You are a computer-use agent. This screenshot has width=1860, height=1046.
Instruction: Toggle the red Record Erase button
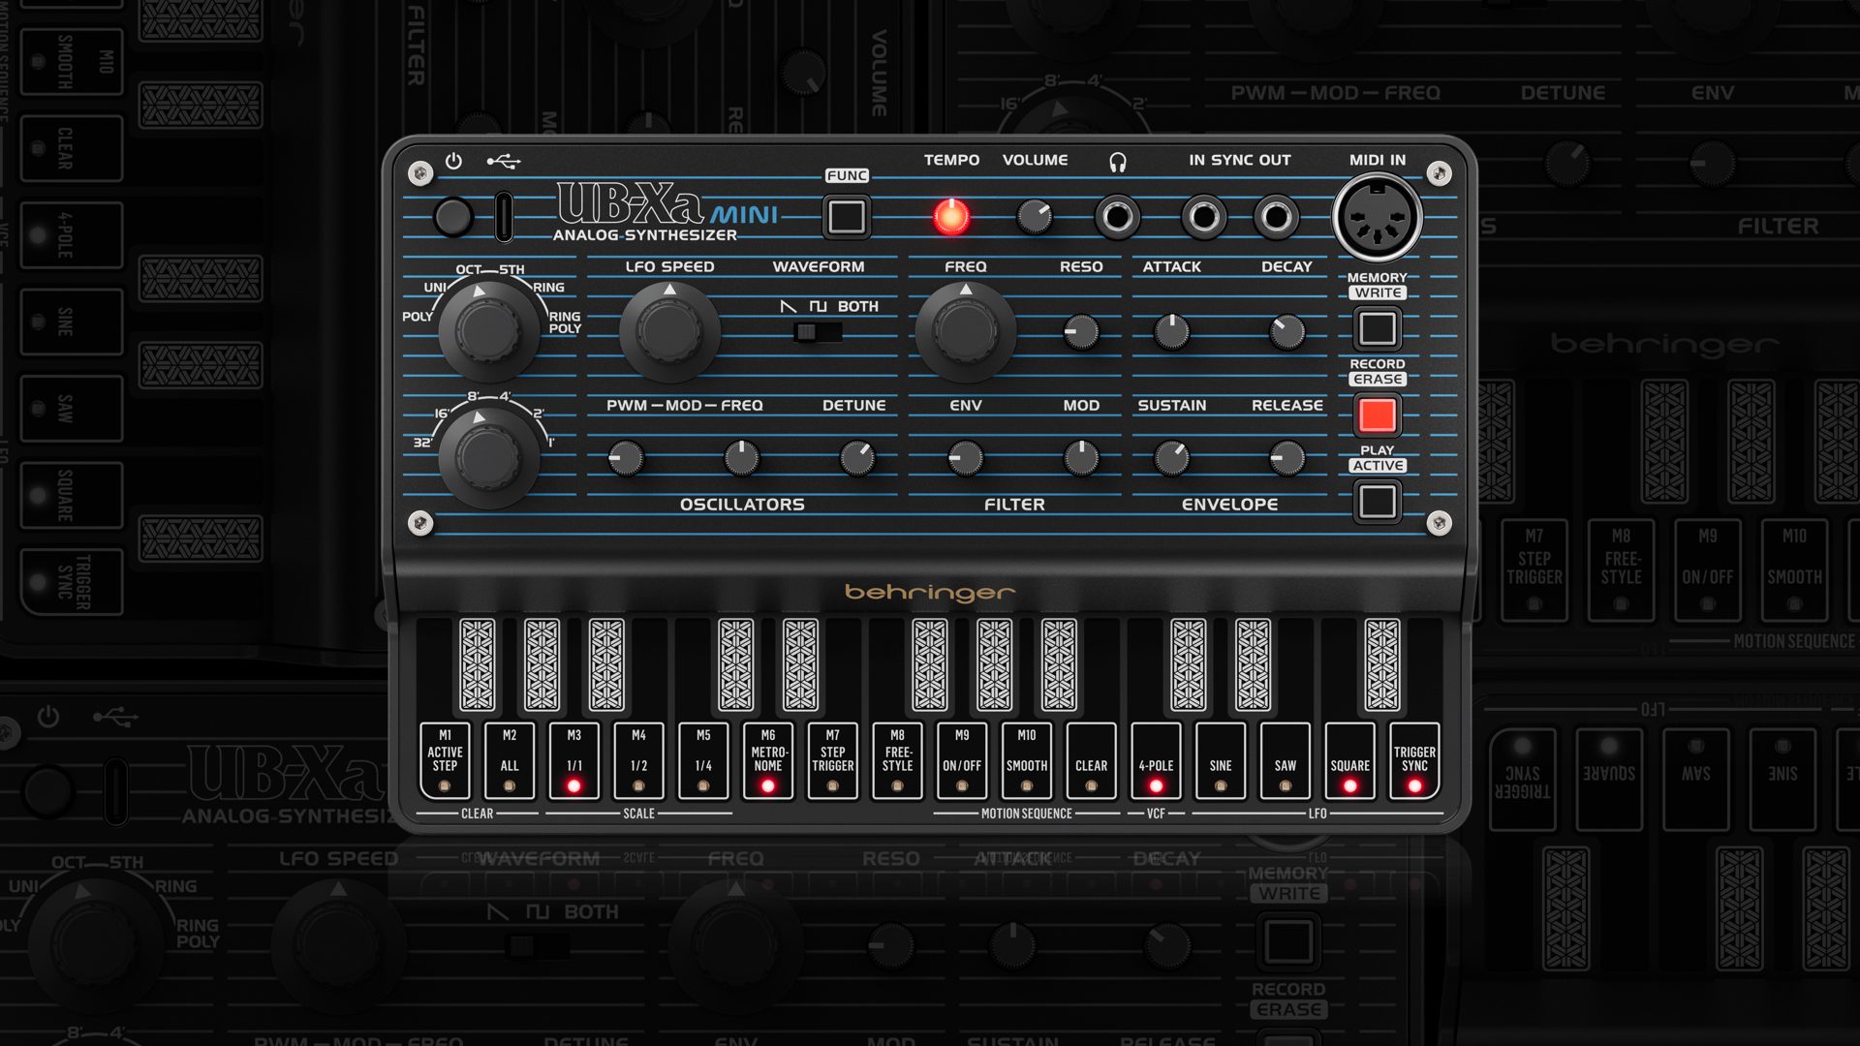1377,415
